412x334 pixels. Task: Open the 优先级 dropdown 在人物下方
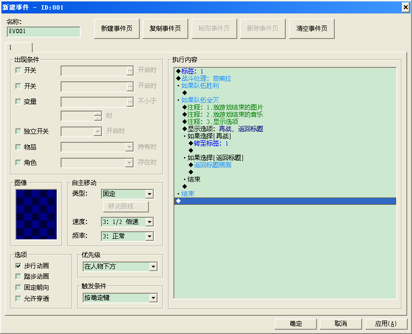120,267
